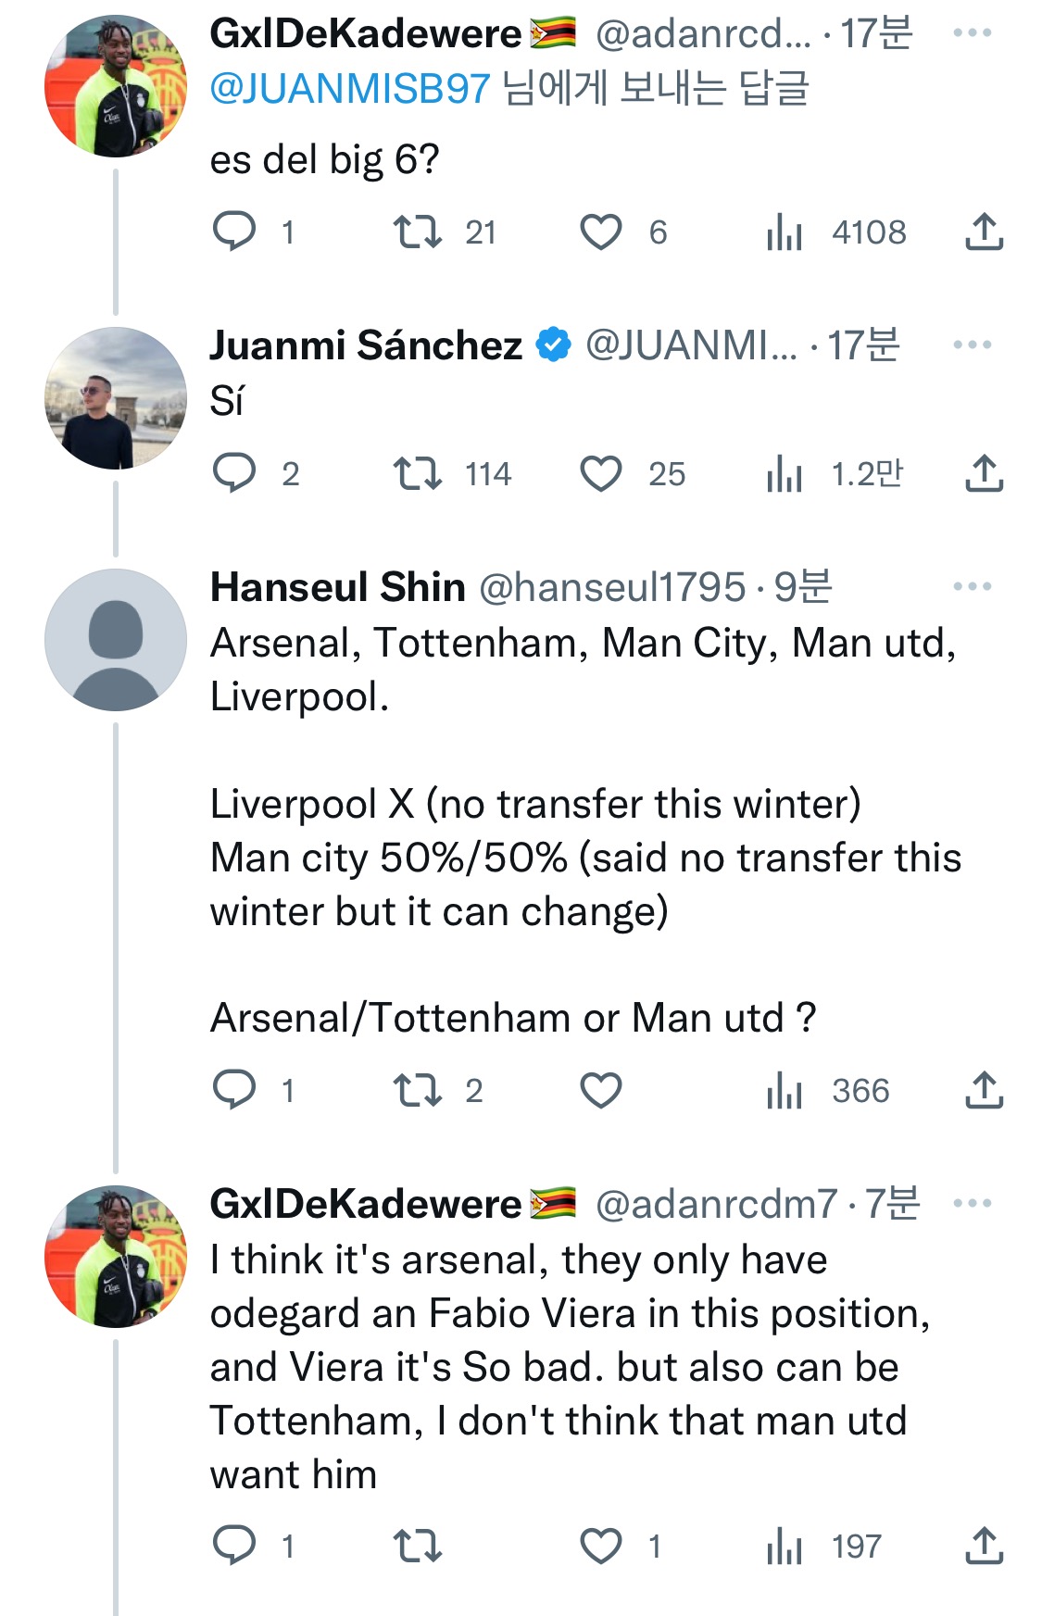The height and width of the screenshot is (1616, 1042).
Task: Reply to the "I think it's arsenal" tweet
Action: tap(234, 1545)
